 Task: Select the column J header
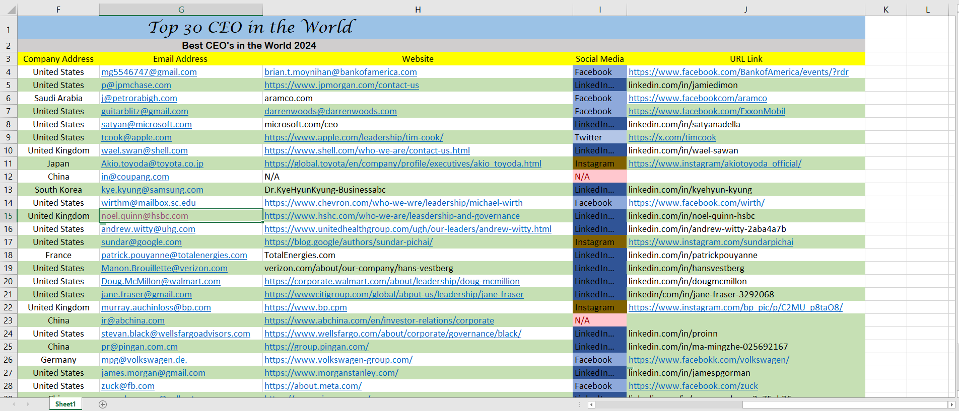click(746, 10)
